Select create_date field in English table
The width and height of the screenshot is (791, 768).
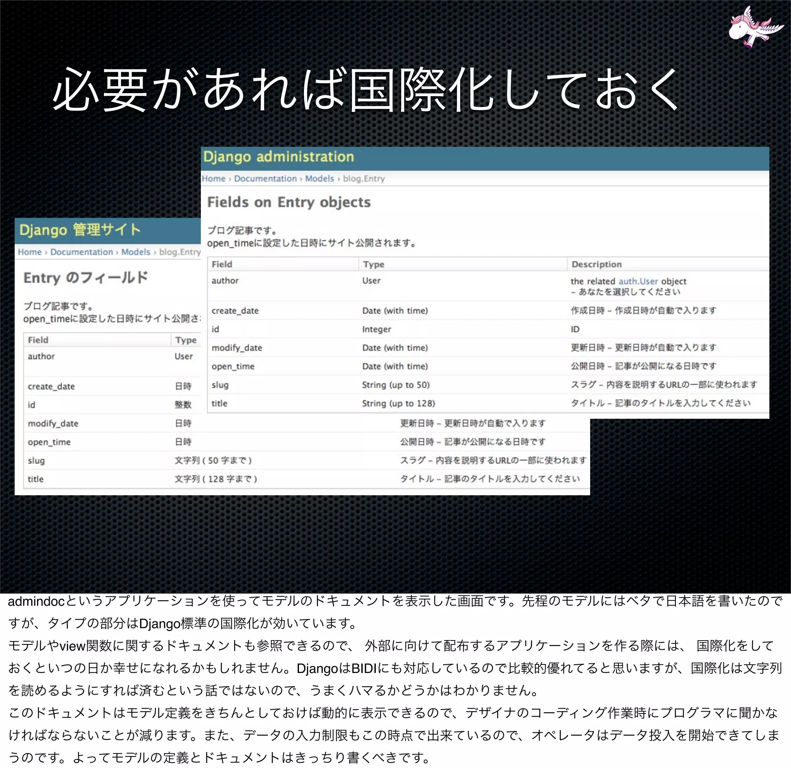(235, 311)
